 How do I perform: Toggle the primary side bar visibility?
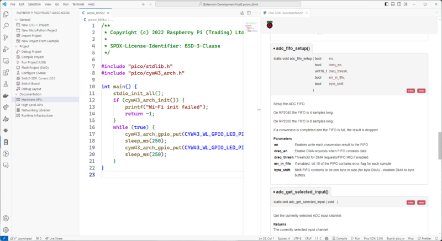386,4
